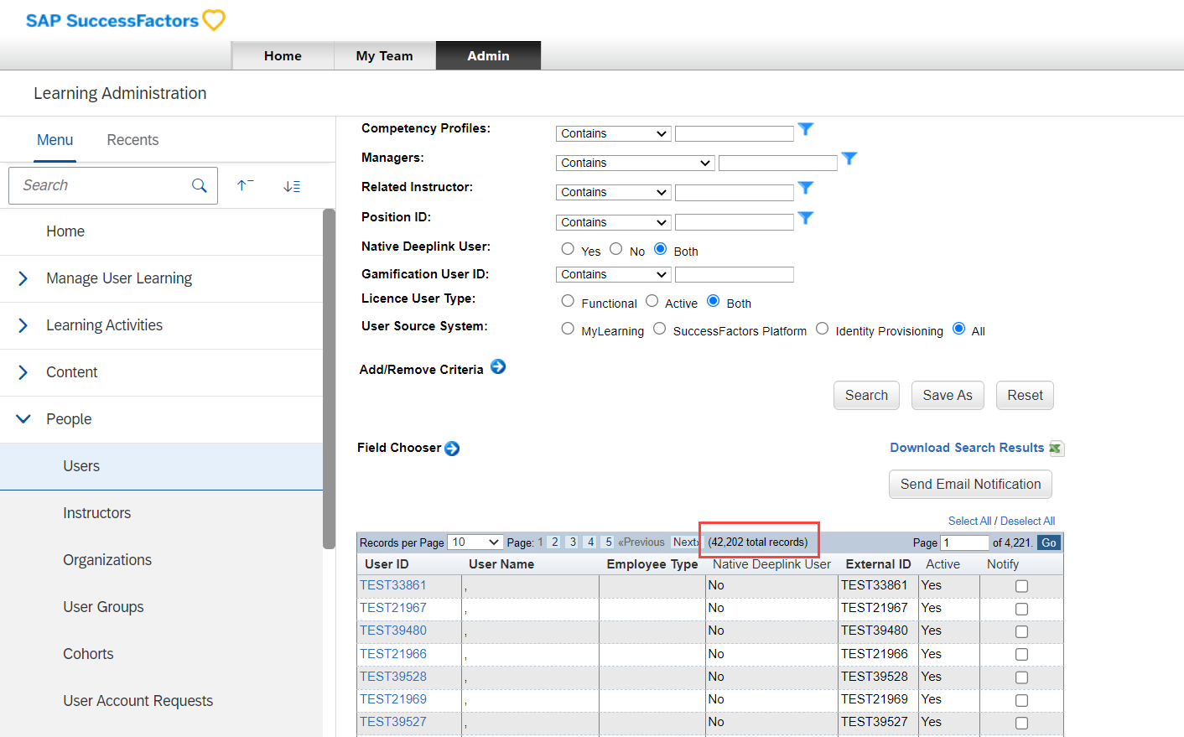Viewport: 1184px width, 737px height.
Task: Open user TEST33861 link
Action: [393, 585]
